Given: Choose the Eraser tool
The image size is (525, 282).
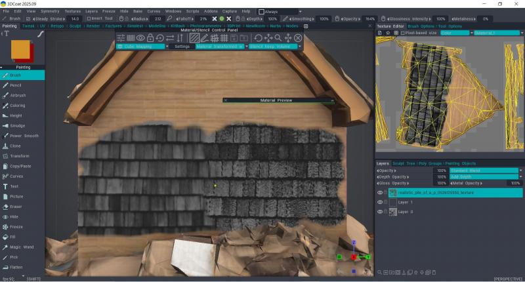Looking at the screenshot, I should (x=16, y=206).
